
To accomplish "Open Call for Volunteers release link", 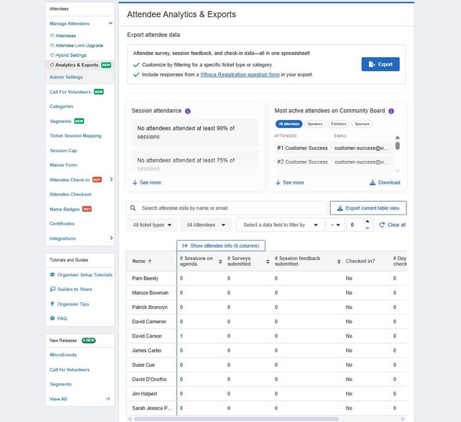I will (x=69, y=370).
